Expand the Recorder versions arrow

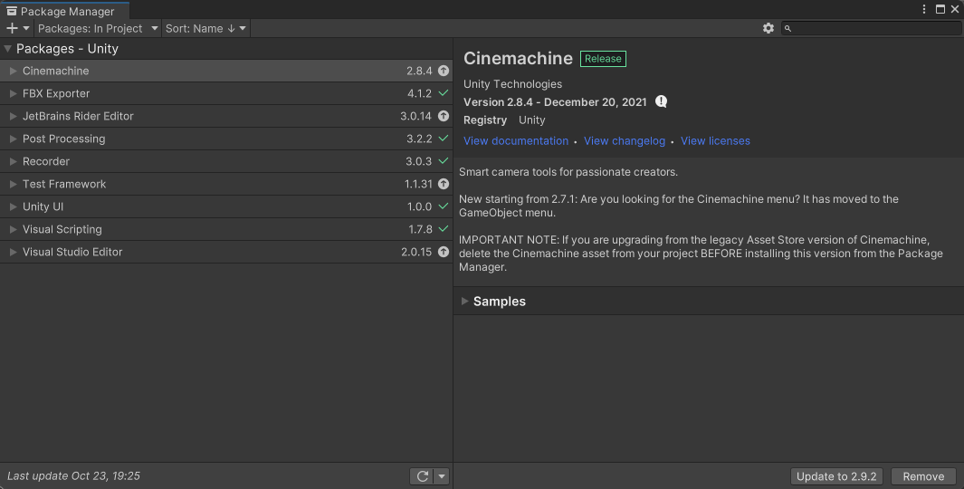coord(13,161)
